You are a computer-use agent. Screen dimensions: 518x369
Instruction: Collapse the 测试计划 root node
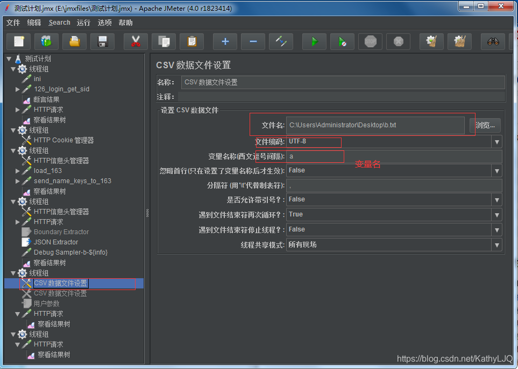click(x=9, y=59)
